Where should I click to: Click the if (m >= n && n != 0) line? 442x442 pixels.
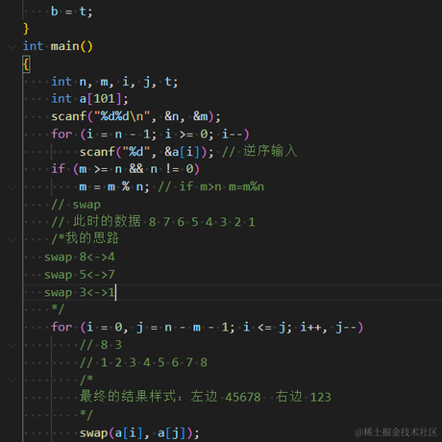pyautogui.click(x=125, y=169)
